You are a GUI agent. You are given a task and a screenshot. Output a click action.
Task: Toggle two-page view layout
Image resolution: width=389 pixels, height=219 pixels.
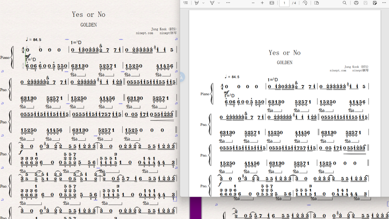(x=316, y=3)
